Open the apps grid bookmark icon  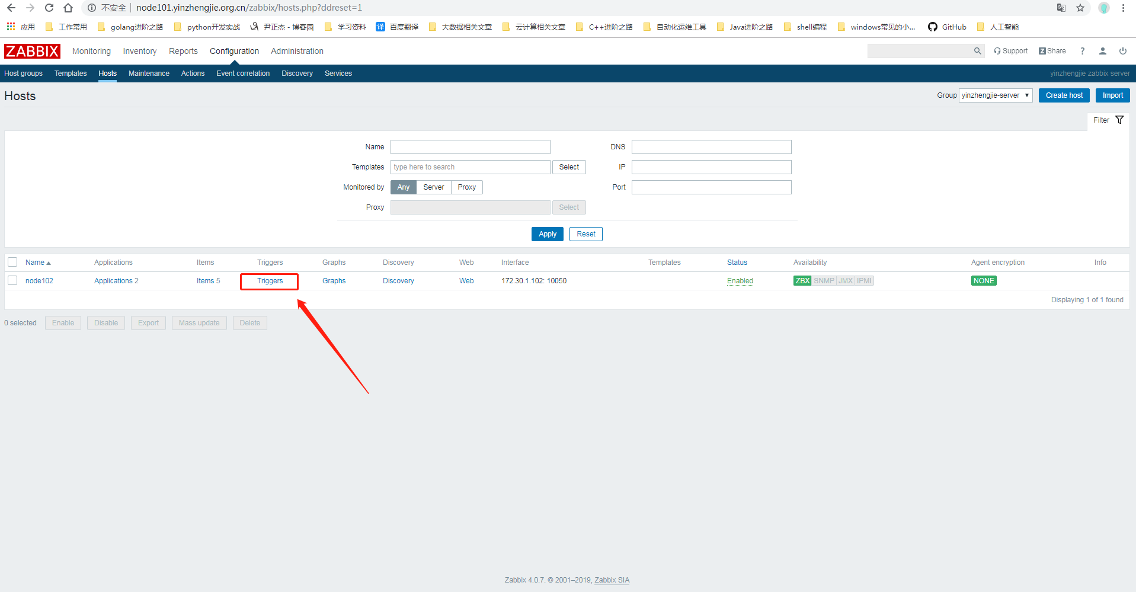[x=11, y=27]
